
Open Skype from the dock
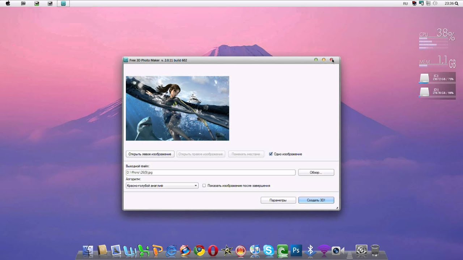268,250
